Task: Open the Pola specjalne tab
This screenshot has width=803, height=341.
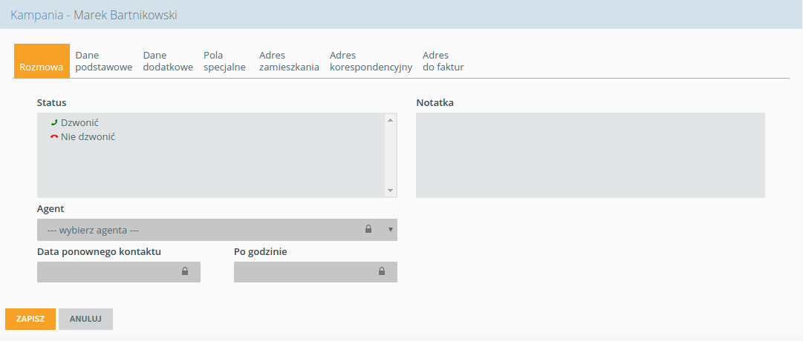Action: pos(224,61)
